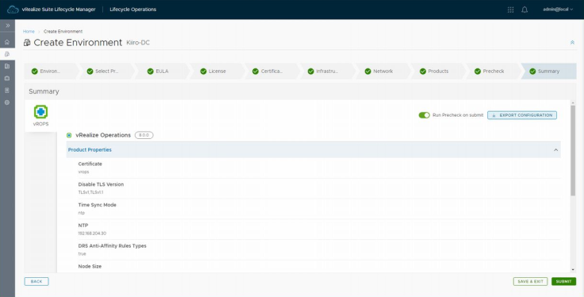Image resolution: width=584 pixels, height=297 pixels.
Task: Collapse the header with double up chevron
Action: (572, 42)
